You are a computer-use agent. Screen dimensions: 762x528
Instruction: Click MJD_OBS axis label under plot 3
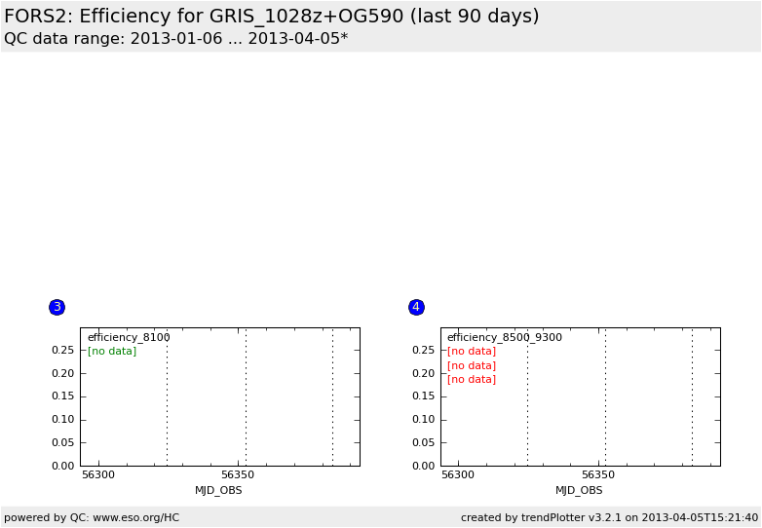click(218, 490)
